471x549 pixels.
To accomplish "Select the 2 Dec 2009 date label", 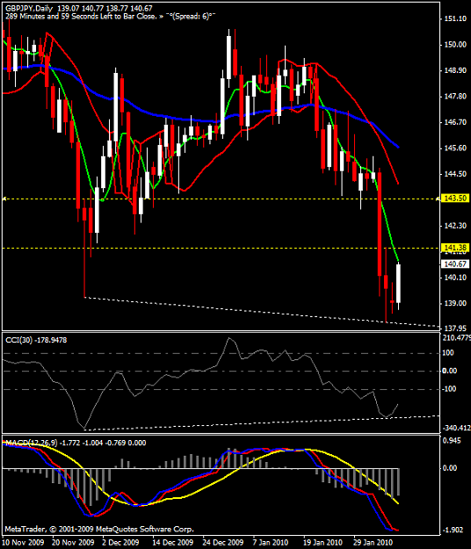I will [120, 542].
